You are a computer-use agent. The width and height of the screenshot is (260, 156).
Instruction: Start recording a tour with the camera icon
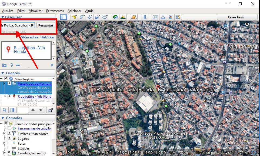[x=105, y=17]
